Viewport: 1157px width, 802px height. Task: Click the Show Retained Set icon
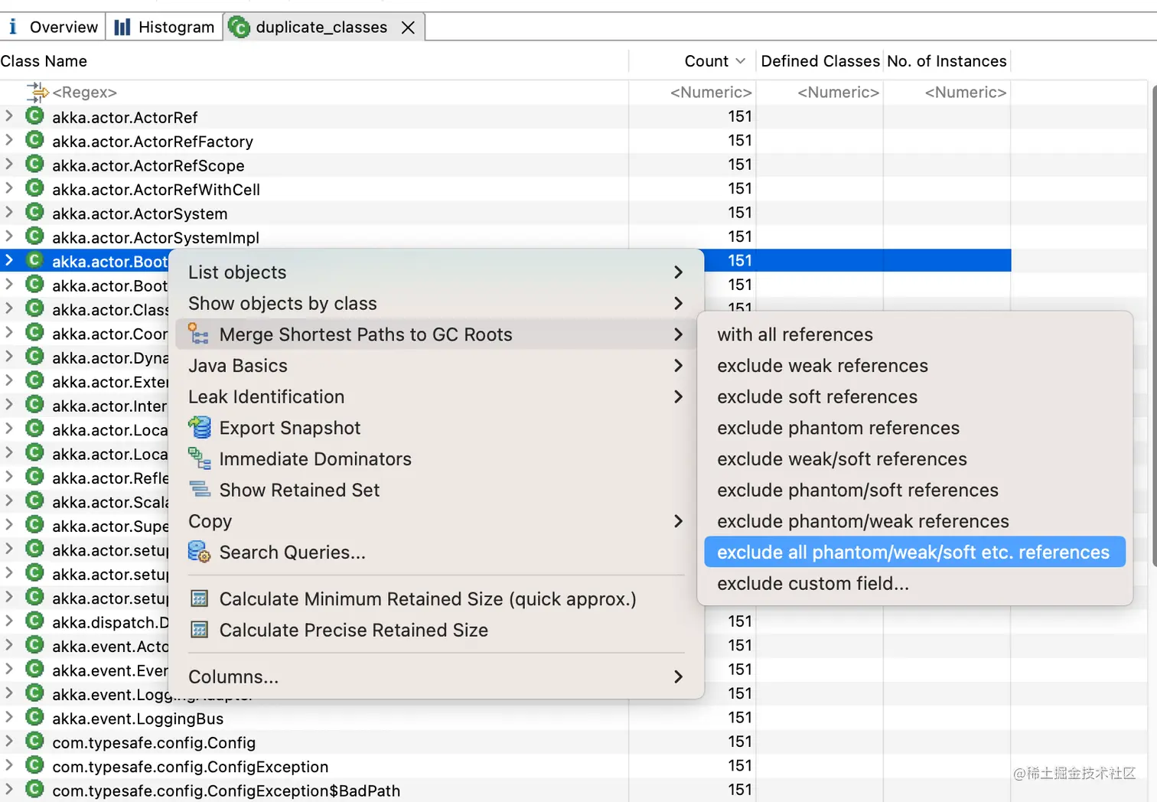200,490
